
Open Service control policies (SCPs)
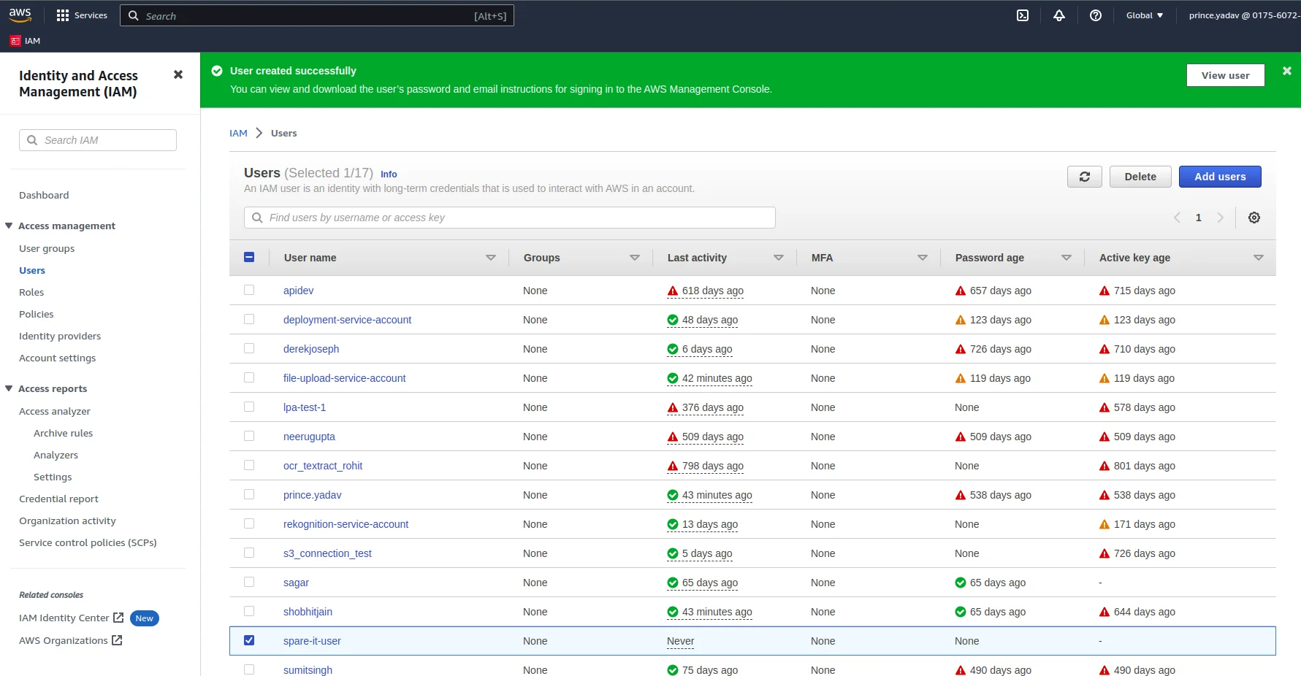click(x=88, y=542)
